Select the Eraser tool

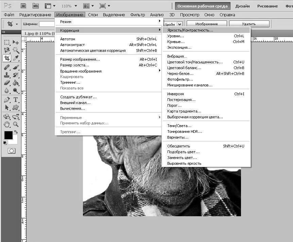(7, 82)
